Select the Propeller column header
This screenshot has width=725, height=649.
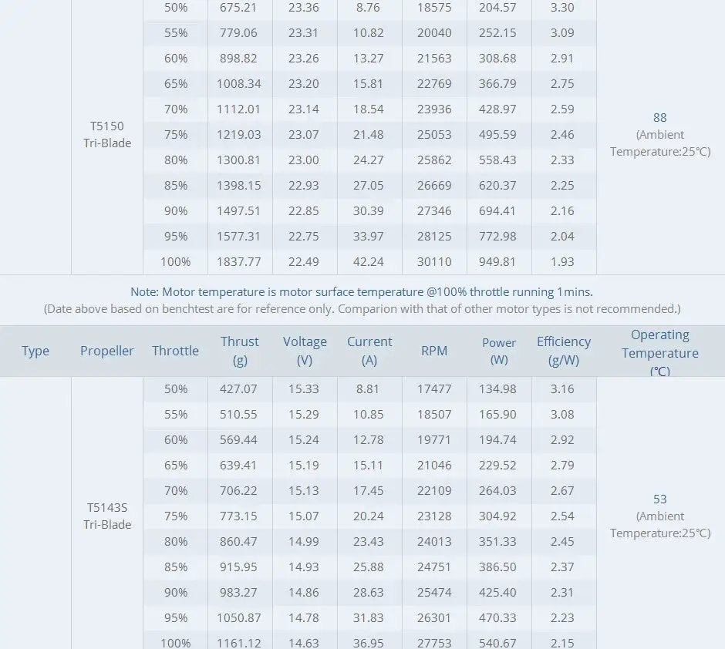point(107,351)
